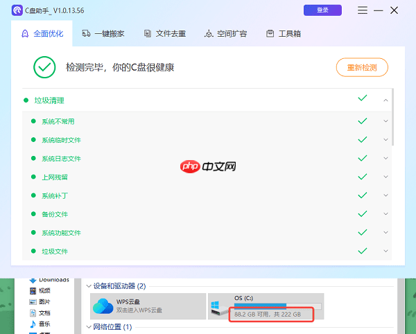Click the large green check status circle
The width and height of the screenshot is (416, 334).
pos(44,67)
